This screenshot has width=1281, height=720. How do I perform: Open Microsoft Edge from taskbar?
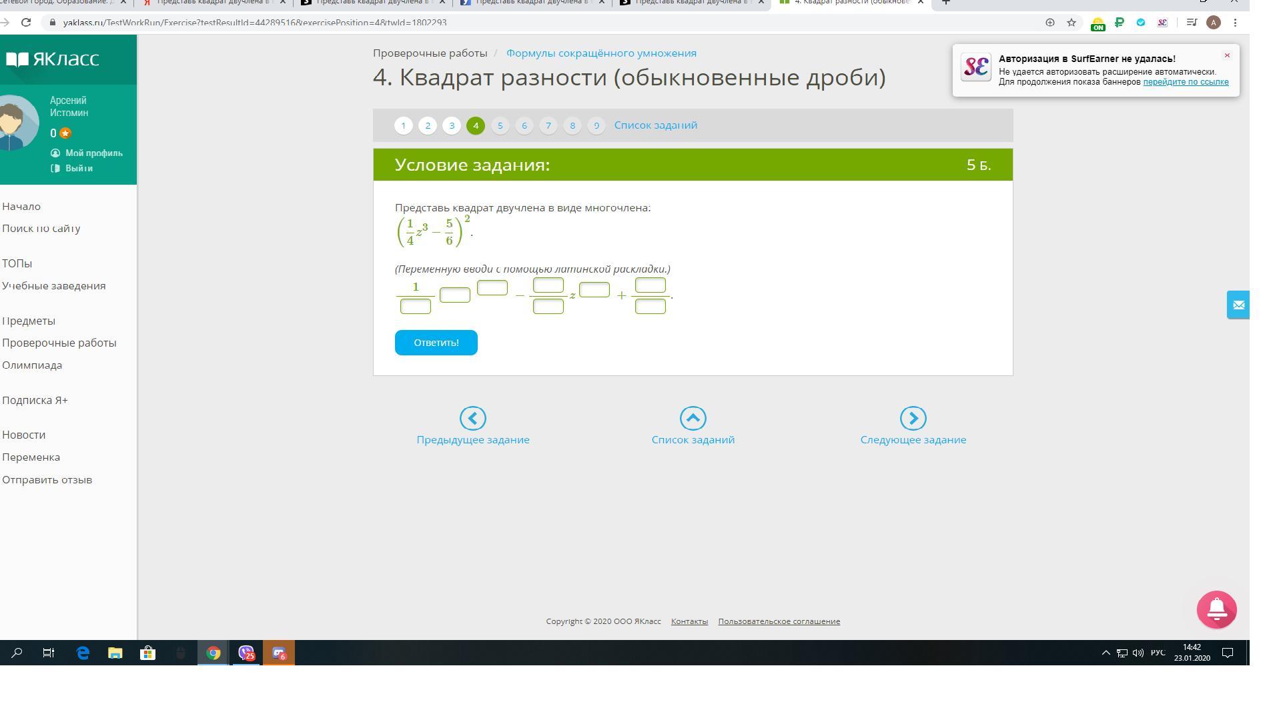point(83,653)
